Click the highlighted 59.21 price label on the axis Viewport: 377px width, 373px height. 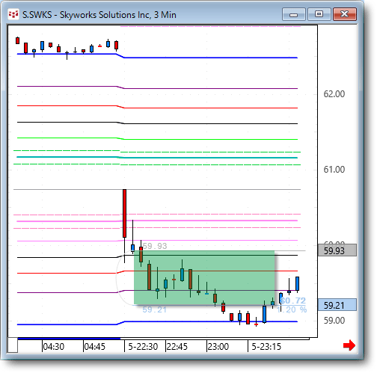tap(337, 305)
